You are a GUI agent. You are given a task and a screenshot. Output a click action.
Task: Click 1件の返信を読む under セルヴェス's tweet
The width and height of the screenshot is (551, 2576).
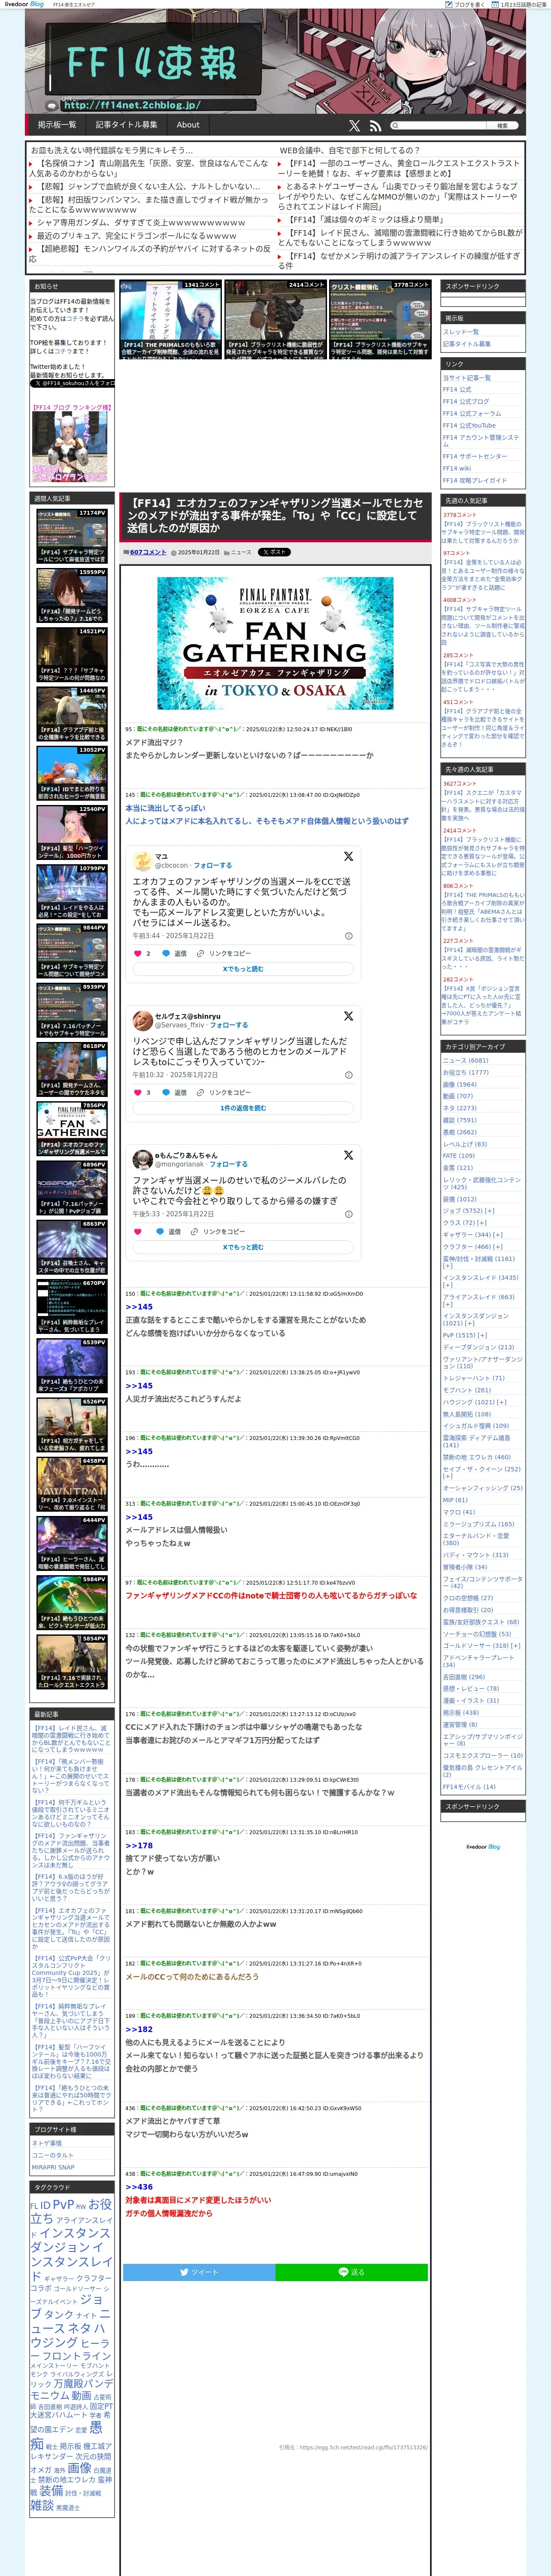click(x=243, y=1108)
